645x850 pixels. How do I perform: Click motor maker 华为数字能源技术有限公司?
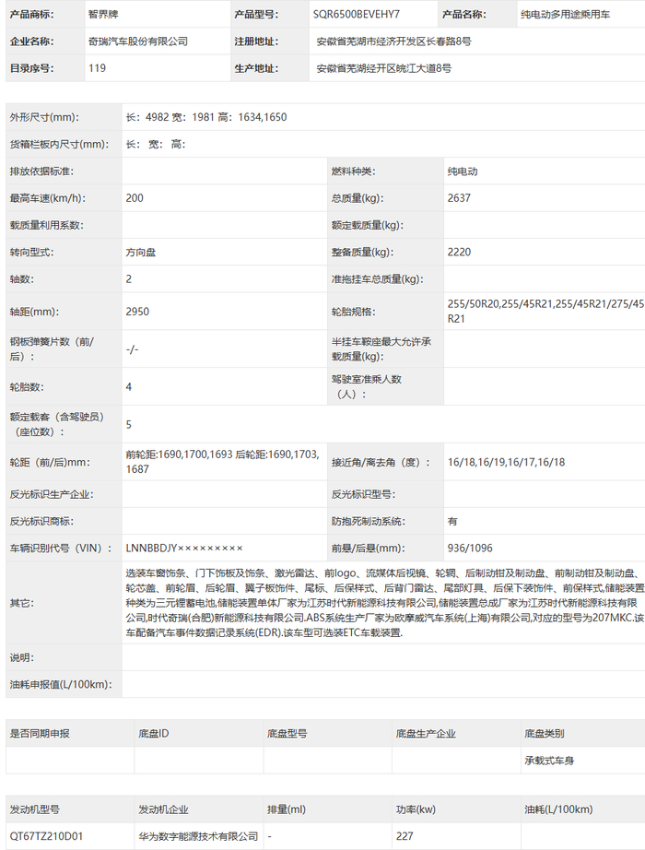pyautogui.click(x=198, y=836)
